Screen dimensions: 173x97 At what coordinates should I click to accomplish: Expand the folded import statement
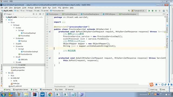[x=64, y=22]
